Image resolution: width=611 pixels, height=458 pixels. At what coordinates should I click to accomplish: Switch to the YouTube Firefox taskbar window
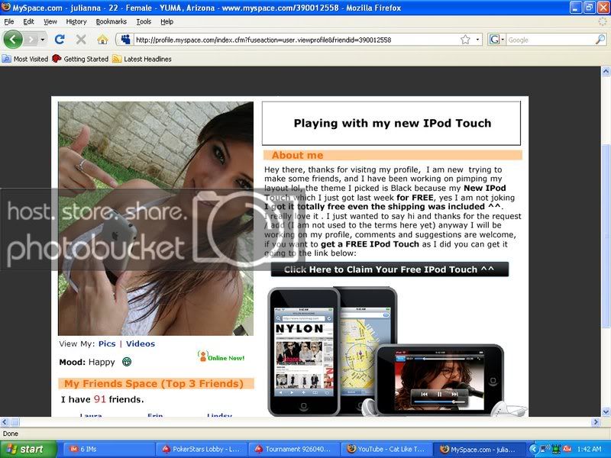386,449
